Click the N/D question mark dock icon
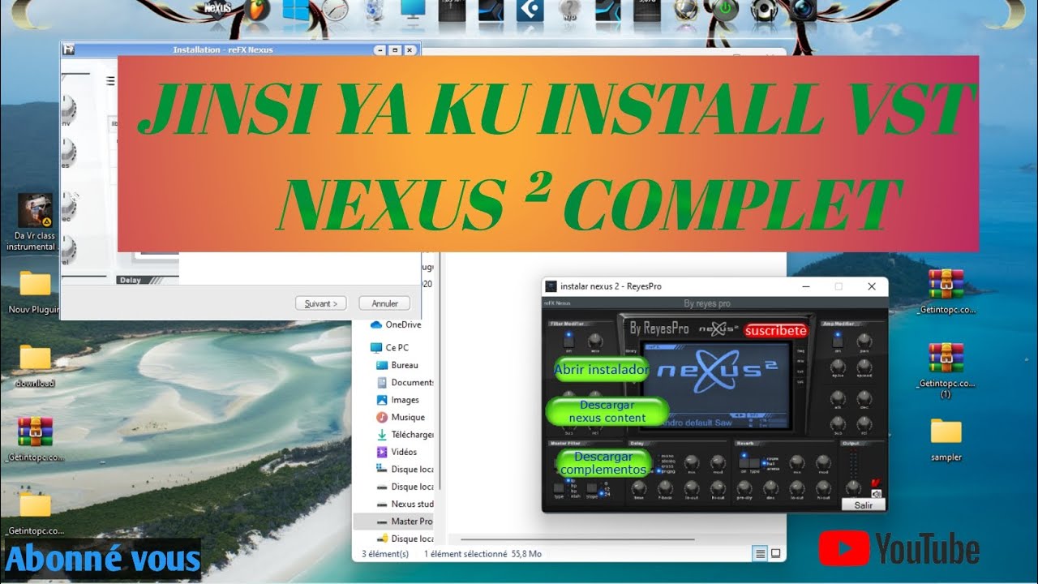This screenshot has width=1038, height=584. [x=569, y=11]
